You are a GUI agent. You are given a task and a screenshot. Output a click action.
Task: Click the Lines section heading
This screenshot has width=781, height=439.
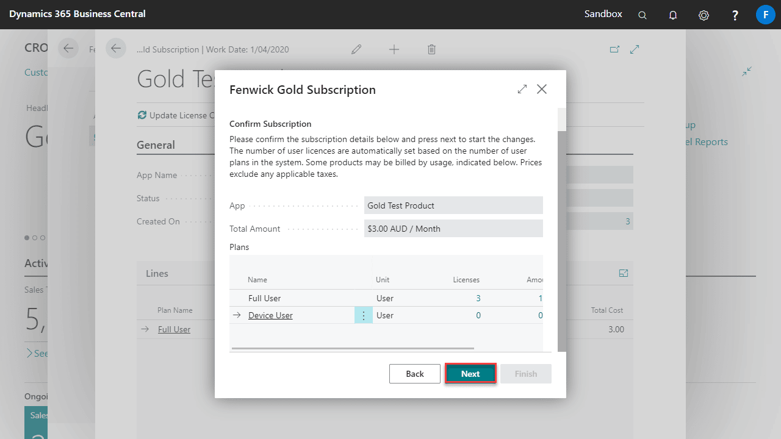[x=157, y=274]
